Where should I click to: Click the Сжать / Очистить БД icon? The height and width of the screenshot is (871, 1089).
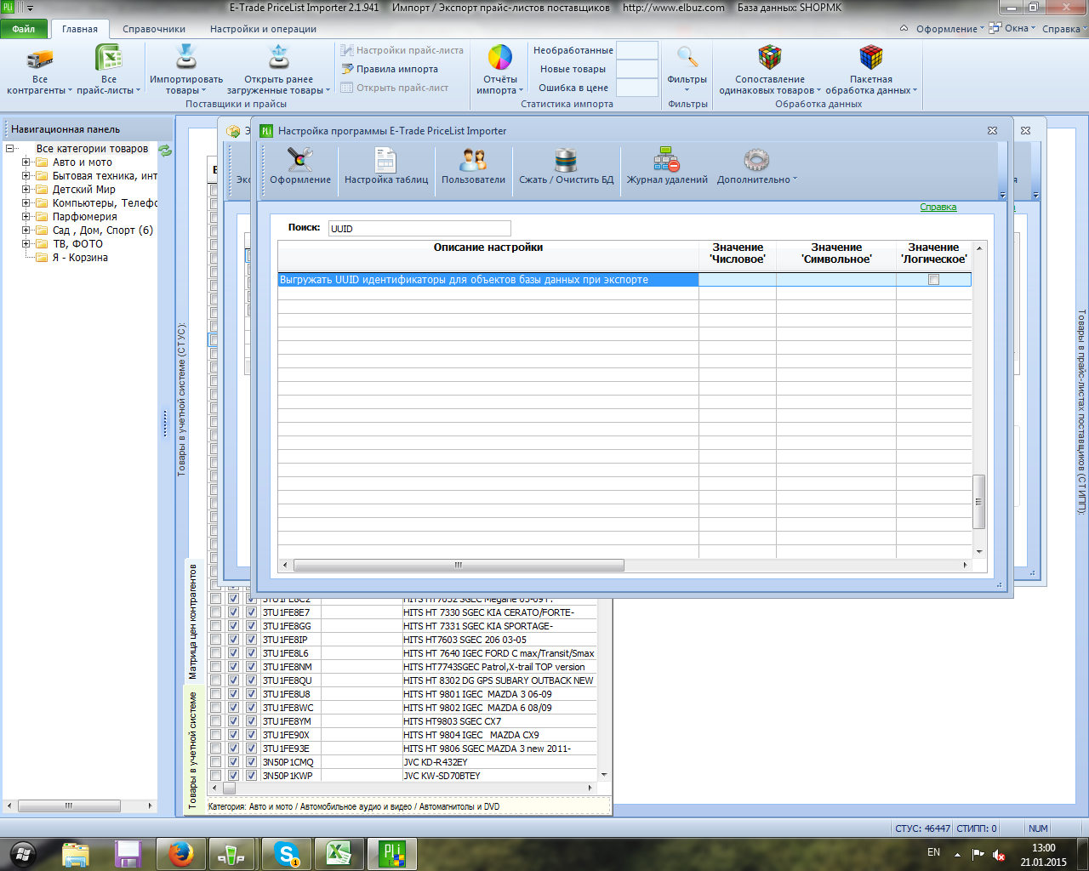tap(566, 160)
